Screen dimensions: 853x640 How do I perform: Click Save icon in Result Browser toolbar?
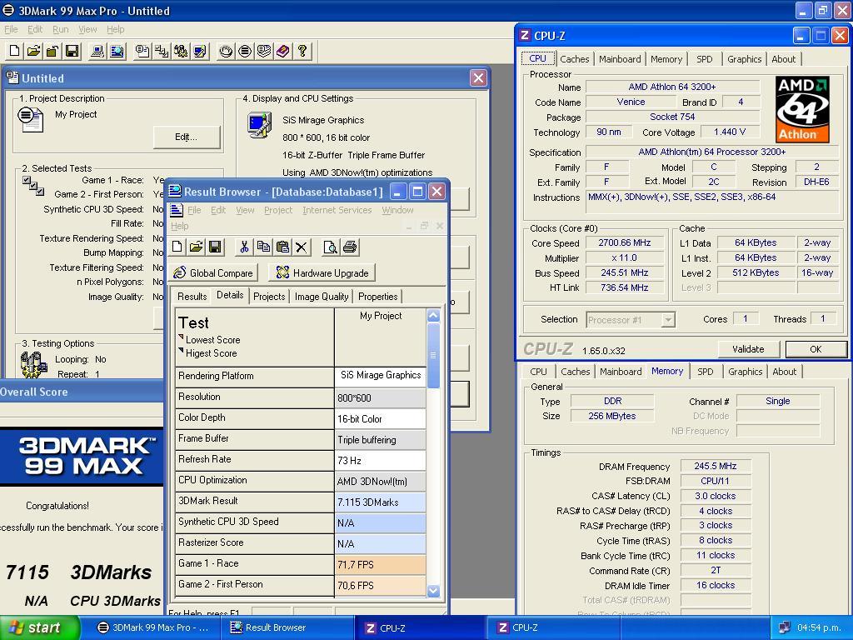pos(216,247)
